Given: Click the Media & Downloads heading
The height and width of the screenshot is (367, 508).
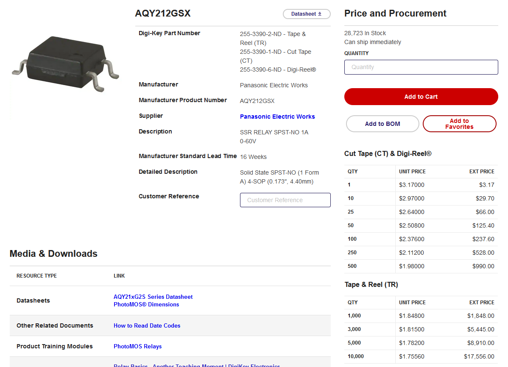Looking at the screenshot, I should pyautogui.click(x=53, y=253).
